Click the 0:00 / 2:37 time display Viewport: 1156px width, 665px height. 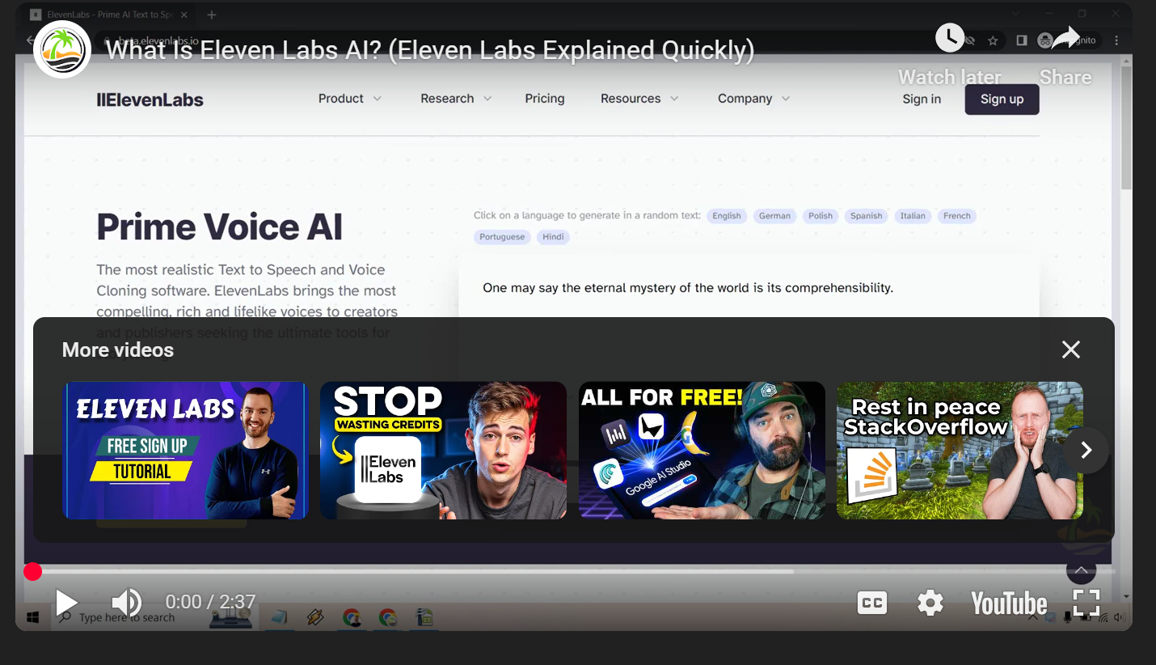(x=210, y=602)
